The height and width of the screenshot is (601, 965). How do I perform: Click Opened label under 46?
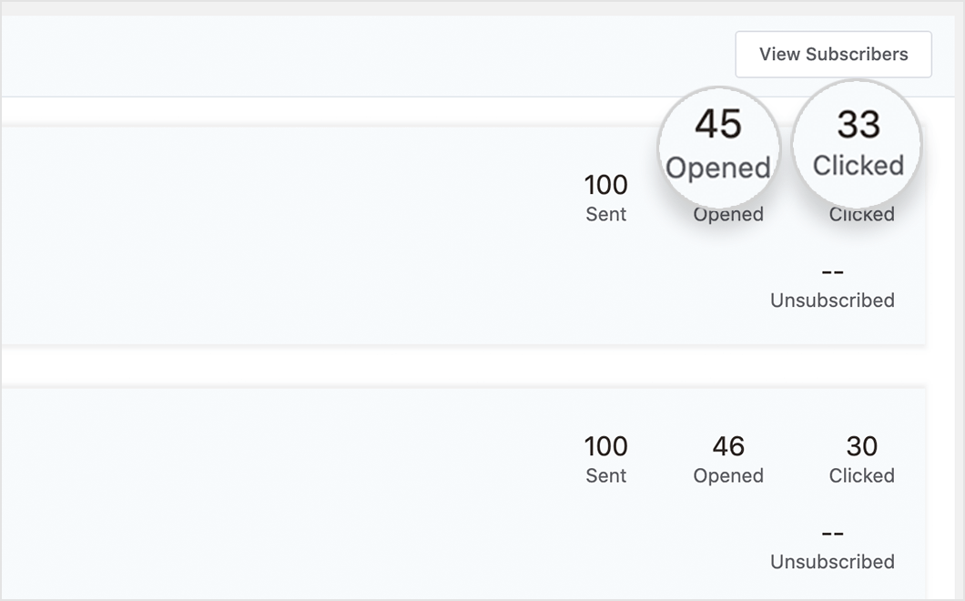point(728,476)
